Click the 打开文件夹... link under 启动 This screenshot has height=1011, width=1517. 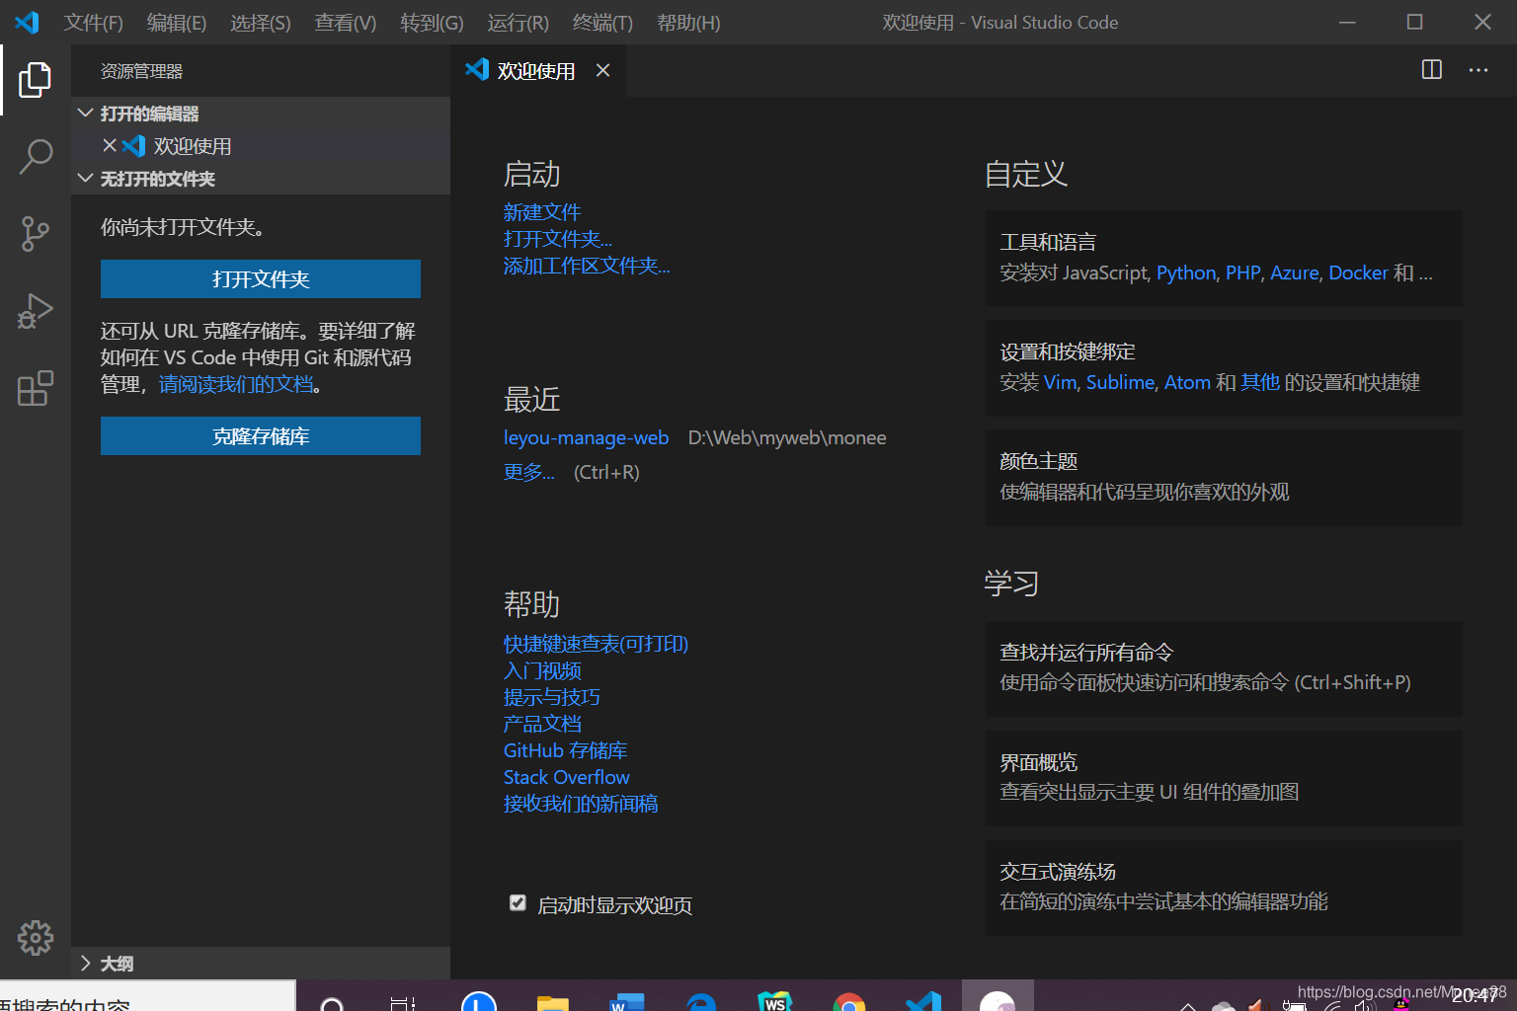click(x=558, y=238)
